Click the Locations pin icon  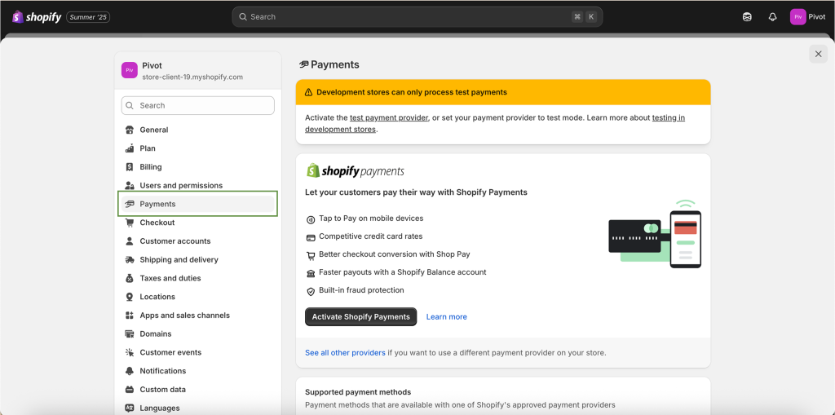[x=130, y=297]
